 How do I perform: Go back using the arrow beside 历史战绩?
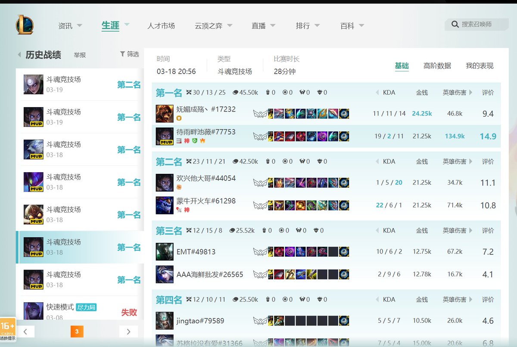[x=19, y=55]
